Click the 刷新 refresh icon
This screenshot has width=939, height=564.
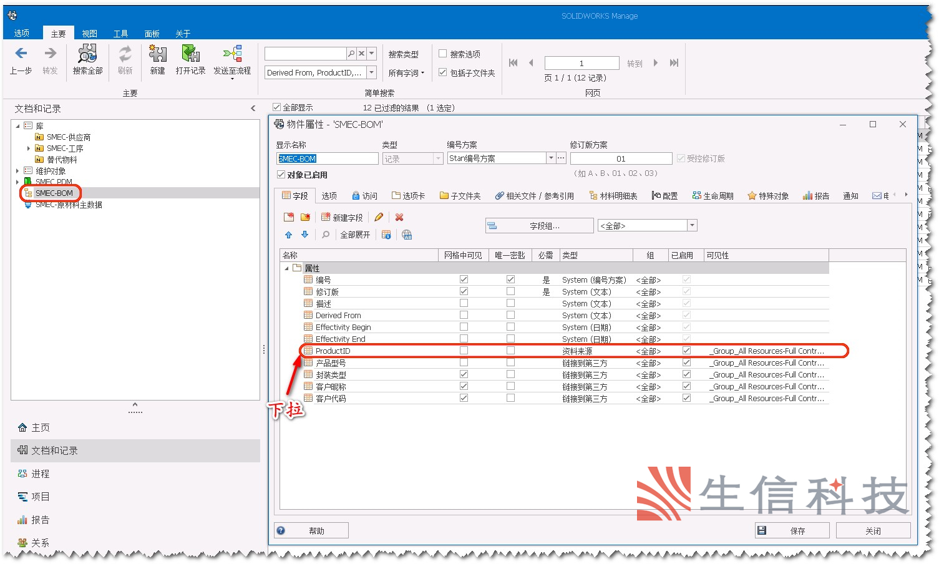click(x=125, y=54)
